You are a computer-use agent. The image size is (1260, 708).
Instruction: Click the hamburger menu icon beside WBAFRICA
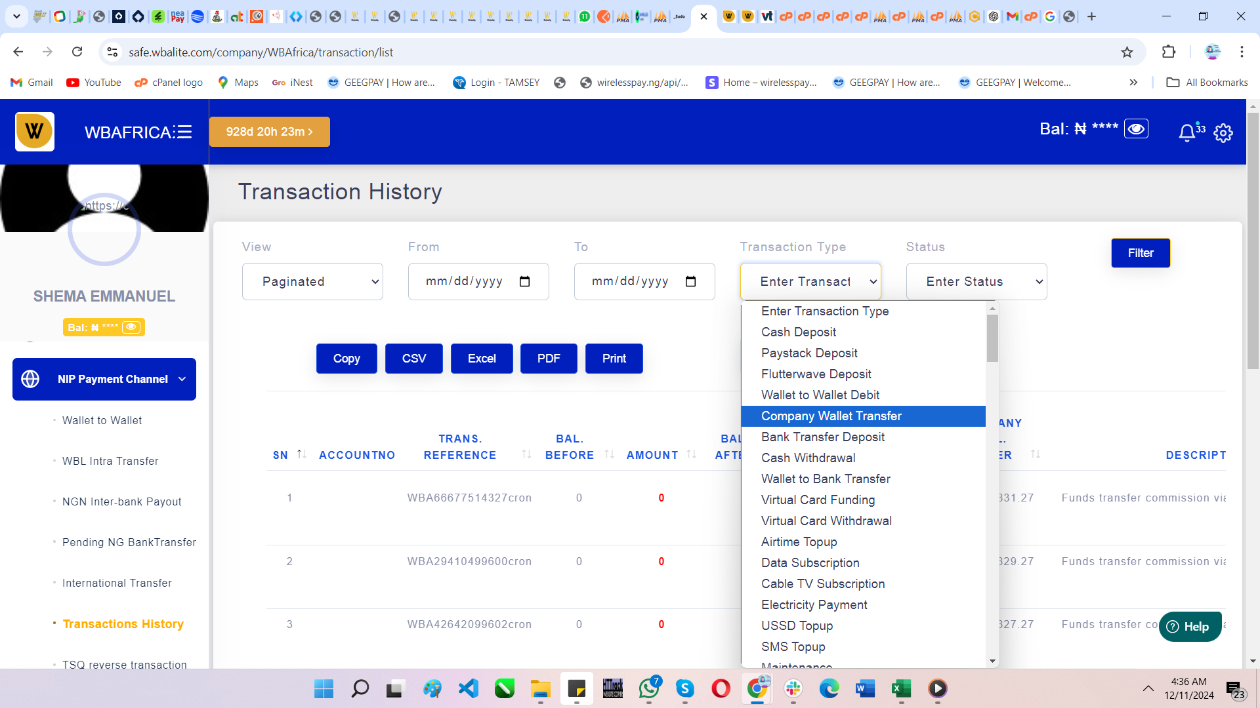[x=184, y=132]
